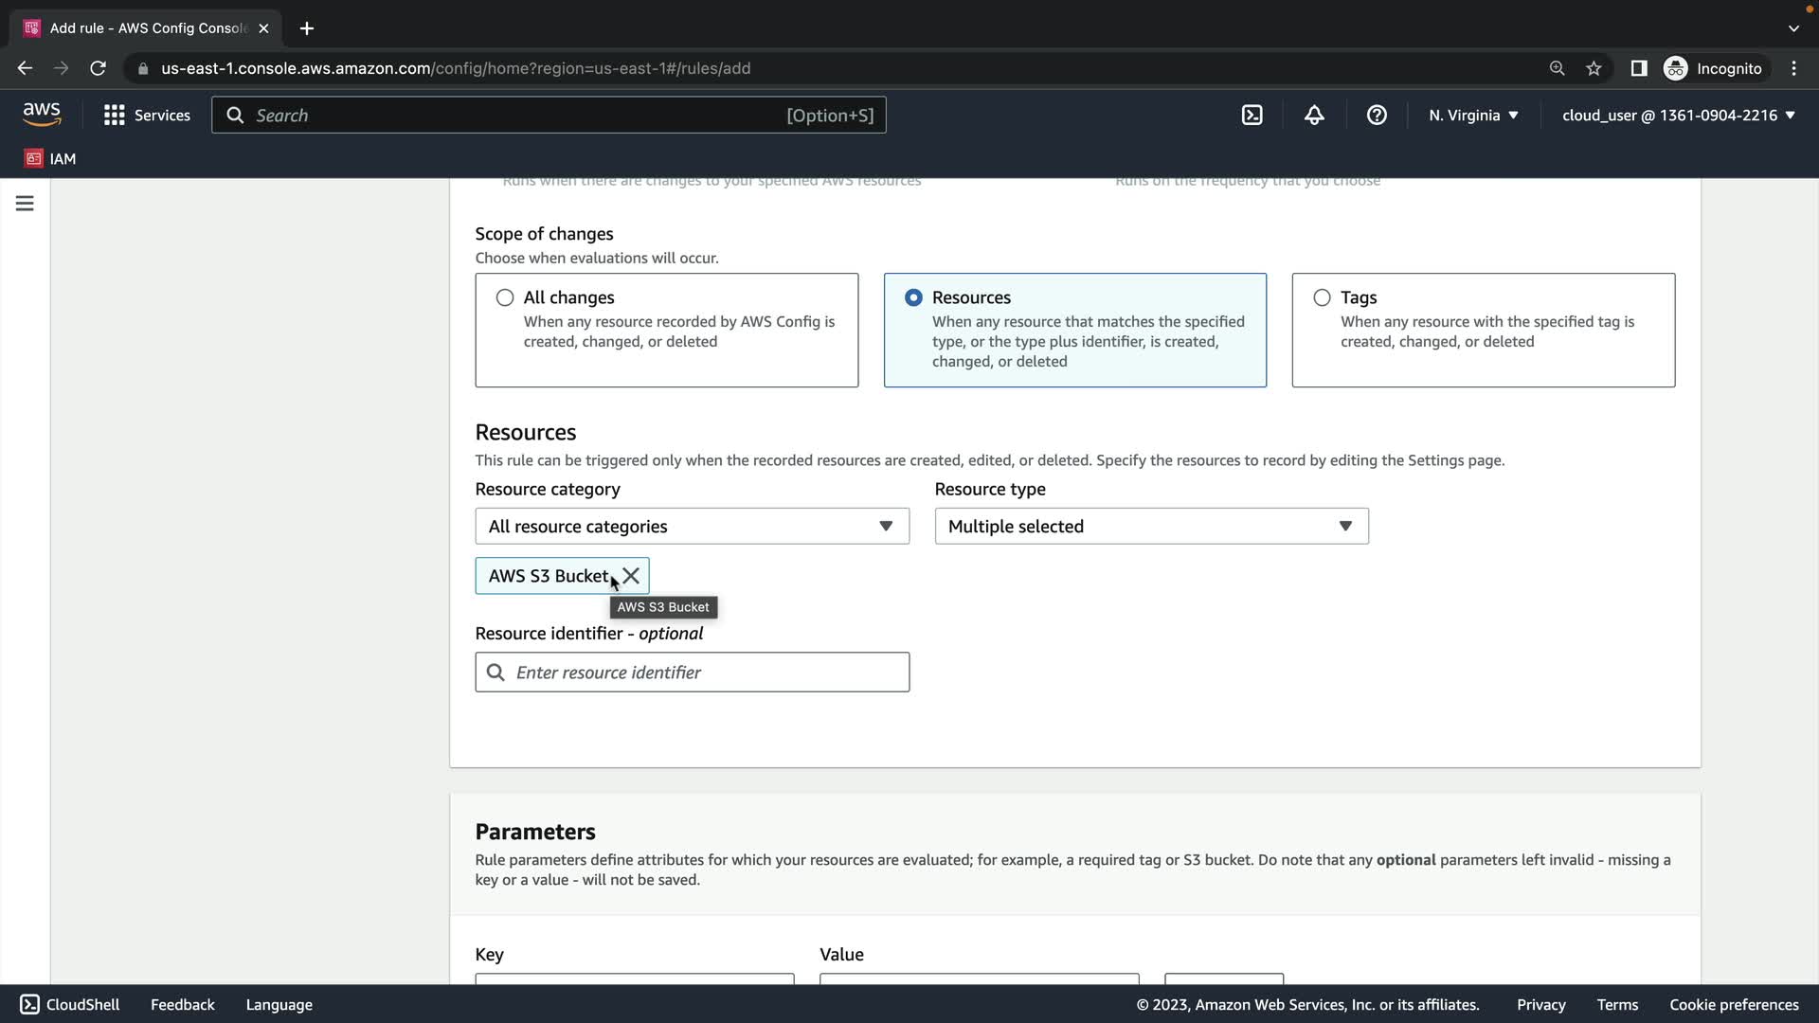Remove the AWS S3 Bucket tag
This screenshot has height=1023, width=1819.
coord(631,576)
